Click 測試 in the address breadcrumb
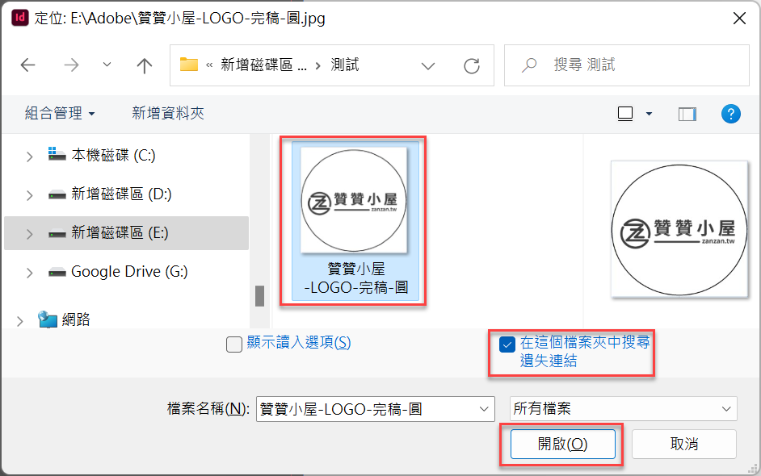The width and height of the screenshot is (761, 476). coord(345,65)
